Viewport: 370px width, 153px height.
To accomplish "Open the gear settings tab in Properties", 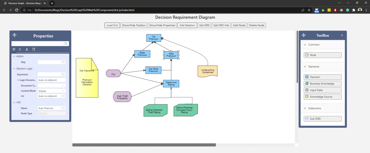I will tap(14, 49).
